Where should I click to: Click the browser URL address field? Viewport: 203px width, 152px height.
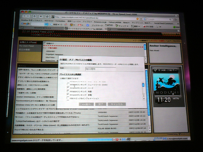coord(96,17)
